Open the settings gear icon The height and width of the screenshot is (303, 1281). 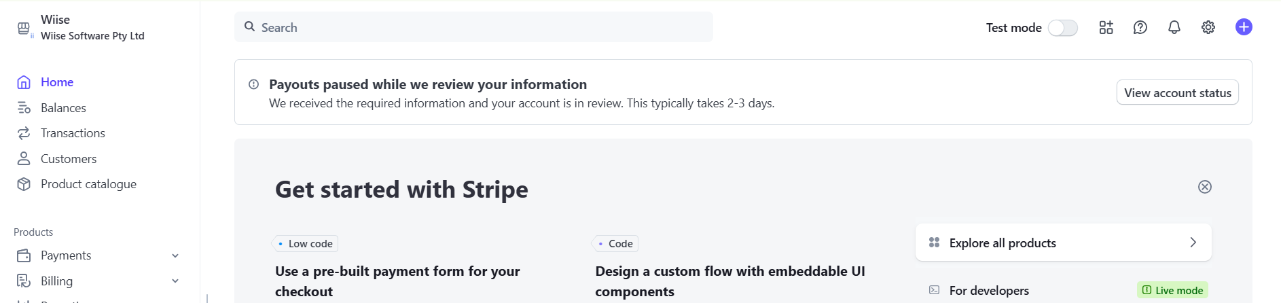click(x=1208, y=27)
